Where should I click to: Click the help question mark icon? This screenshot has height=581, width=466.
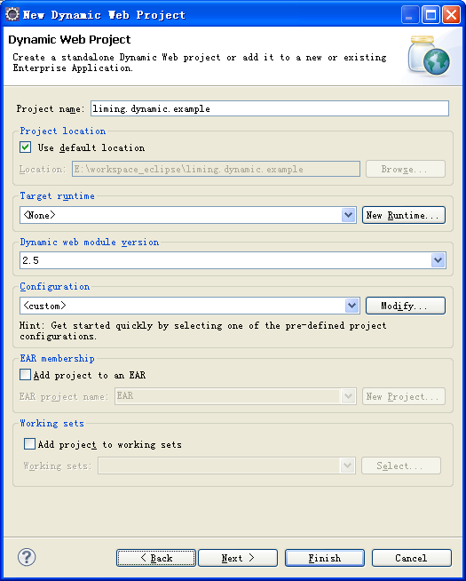(27, 557)
